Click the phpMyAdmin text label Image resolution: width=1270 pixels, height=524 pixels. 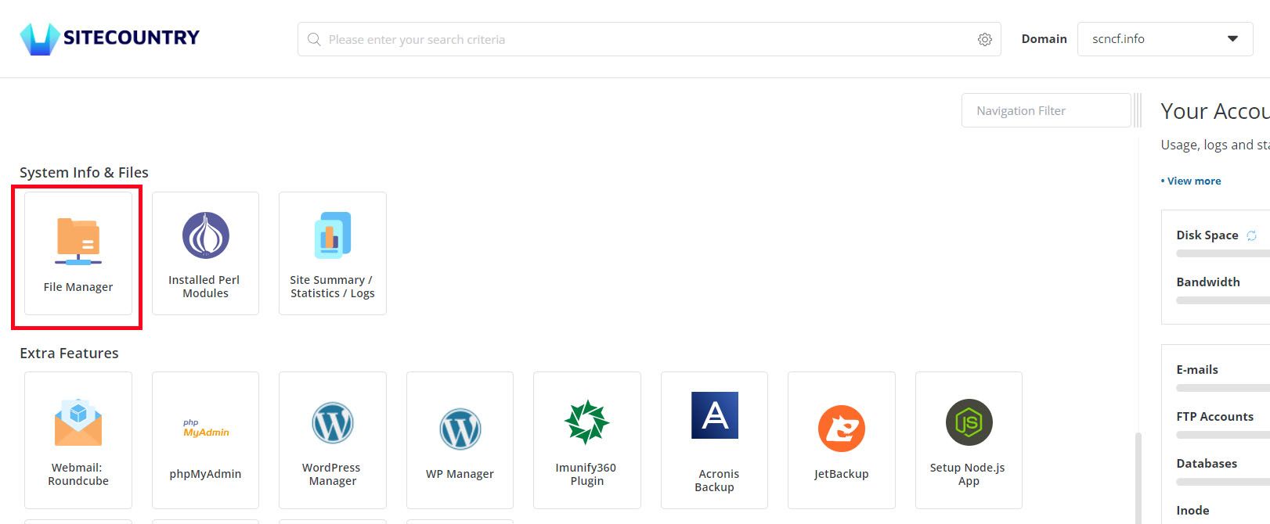coord(205,474)
